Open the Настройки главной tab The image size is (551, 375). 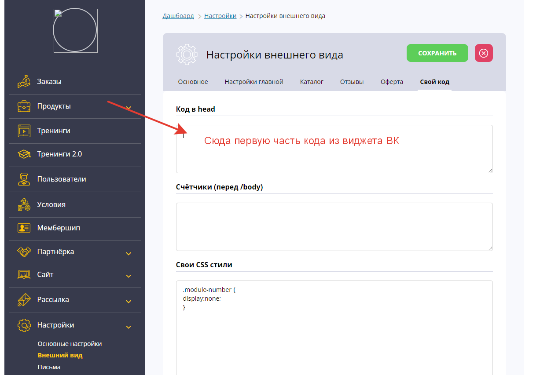click(x=254, y=82)
